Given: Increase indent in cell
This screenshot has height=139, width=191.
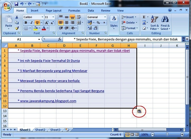Looking at the screenshot, I should point(66,28).
